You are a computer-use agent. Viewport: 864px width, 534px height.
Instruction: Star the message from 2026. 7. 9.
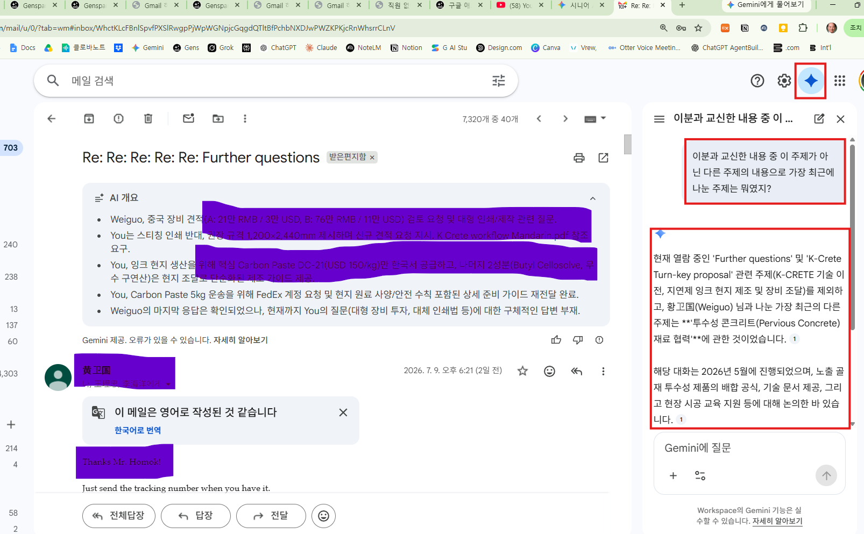[x=522, y=371]
